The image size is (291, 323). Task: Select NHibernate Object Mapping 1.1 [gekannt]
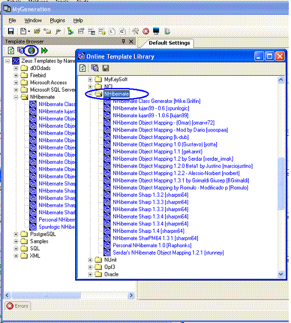[x=158, y=152]
